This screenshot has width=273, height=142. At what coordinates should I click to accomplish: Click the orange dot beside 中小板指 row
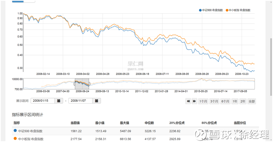[x=15, y=139]
